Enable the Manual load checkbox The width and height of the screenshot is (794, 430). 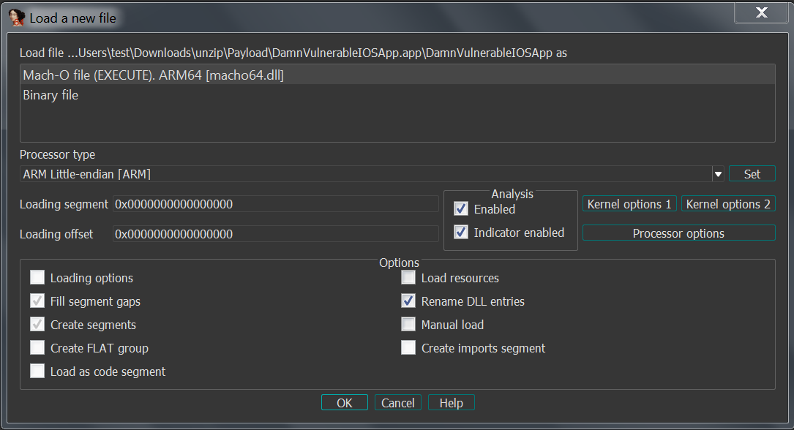tap(408, 324)
